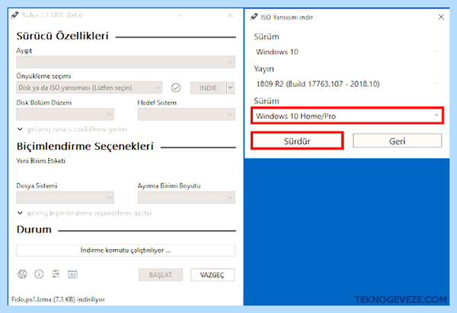Open the Windows 10 Home/Pro edition dropdown
The height and width of the screenshot is (313, 457).
pos(347,115)
